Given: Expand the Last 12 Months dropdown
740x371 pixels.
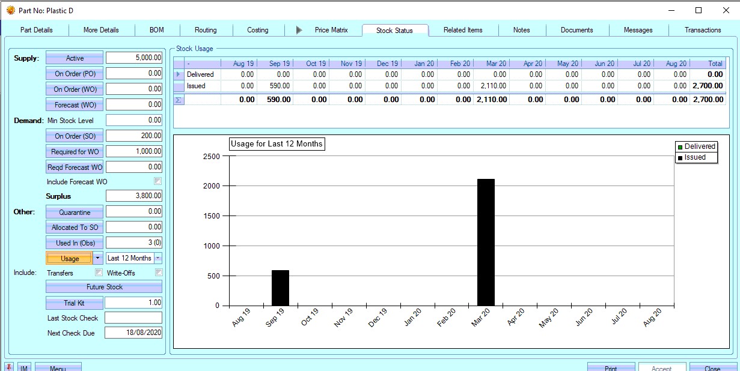Looking at the screenshot, I should point(158,258).
